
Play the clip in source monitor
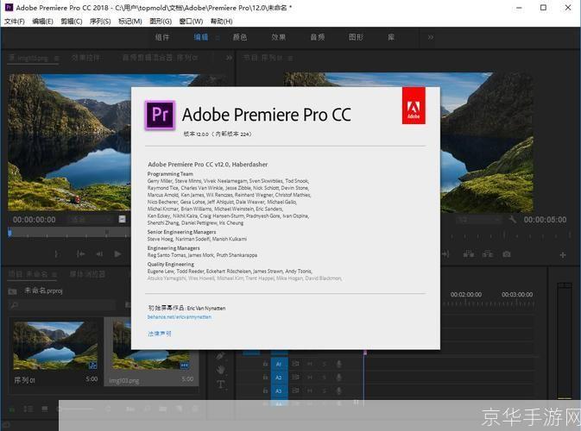click(117, 254)
